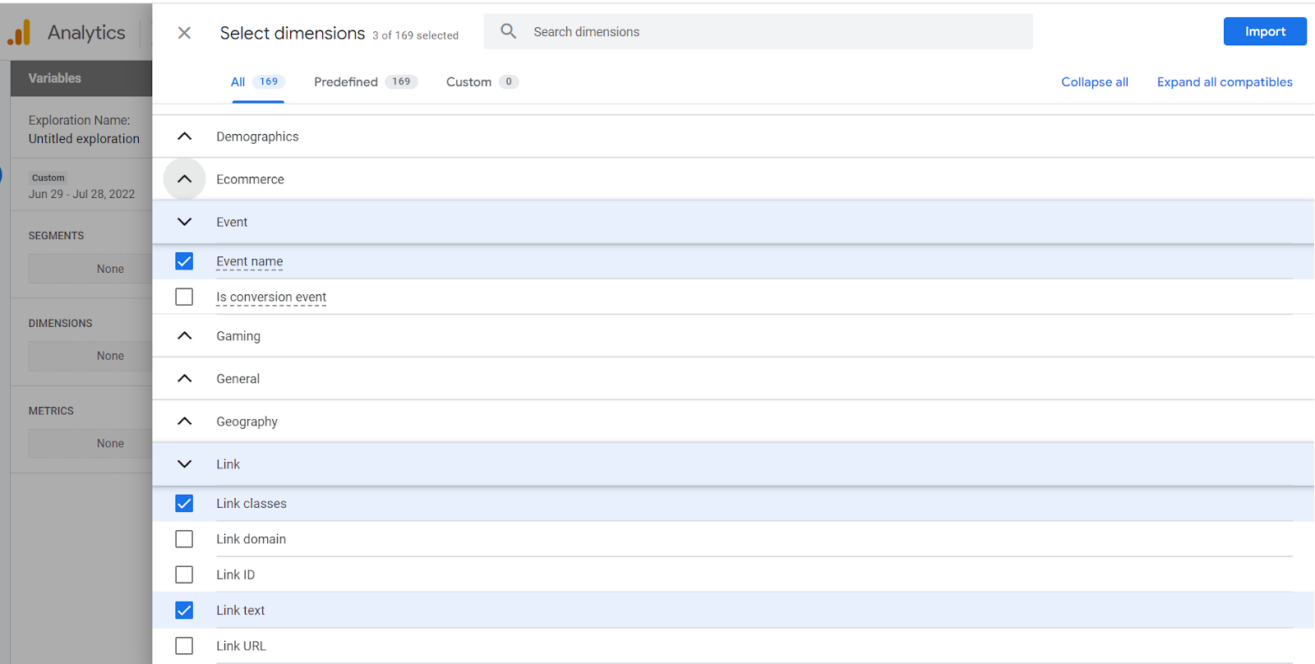This screenshot has width=1315, height=664.
Task: Uncheck the Event name checkbox
Action: click(184, 261)
